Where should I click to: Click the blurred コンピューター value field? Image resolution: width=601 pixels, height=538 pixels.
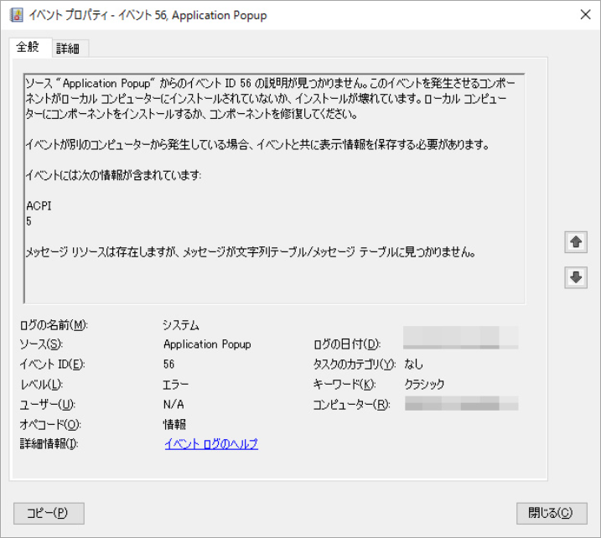click(460, 404)
